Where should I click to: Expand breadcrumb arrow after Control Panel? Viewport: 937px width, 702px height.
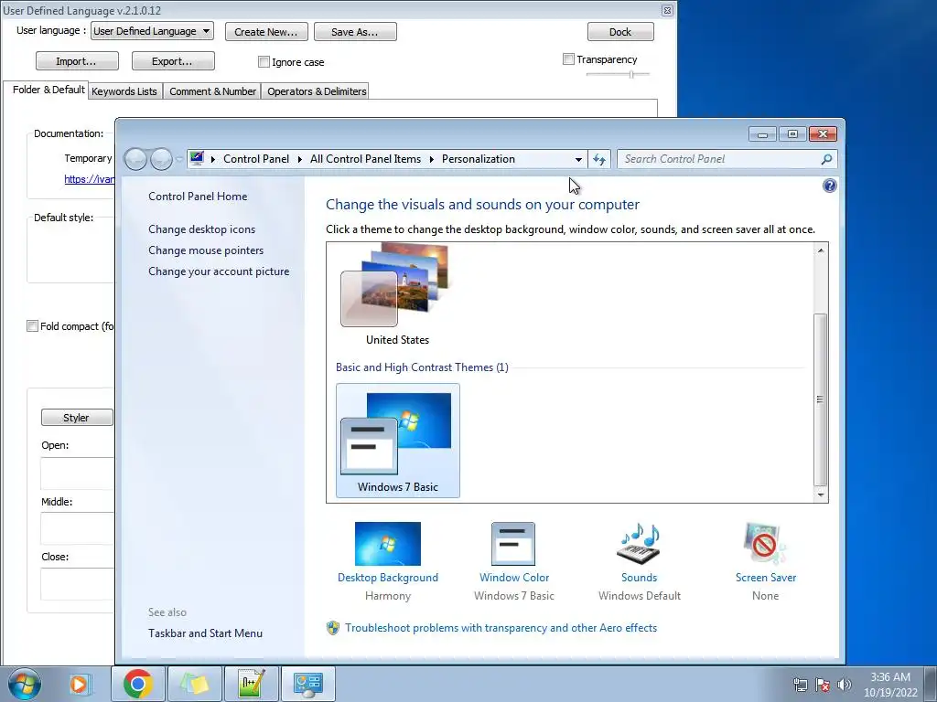pos(300,159)
